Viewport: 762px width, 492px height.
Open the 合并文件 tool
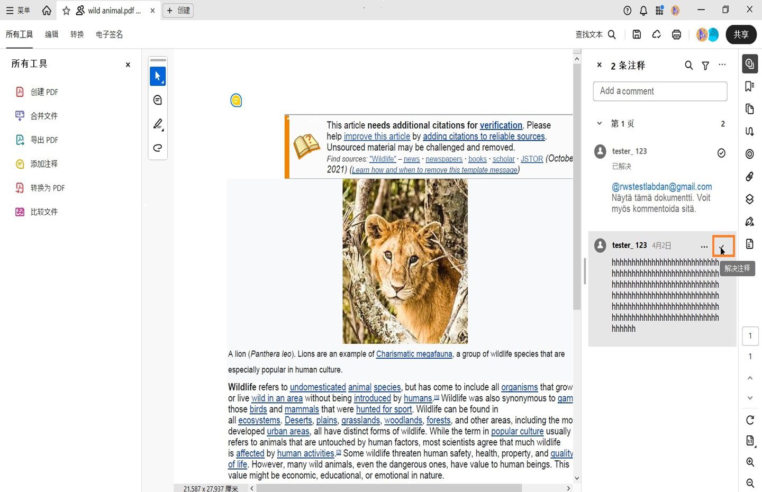(x=37, y=116)
